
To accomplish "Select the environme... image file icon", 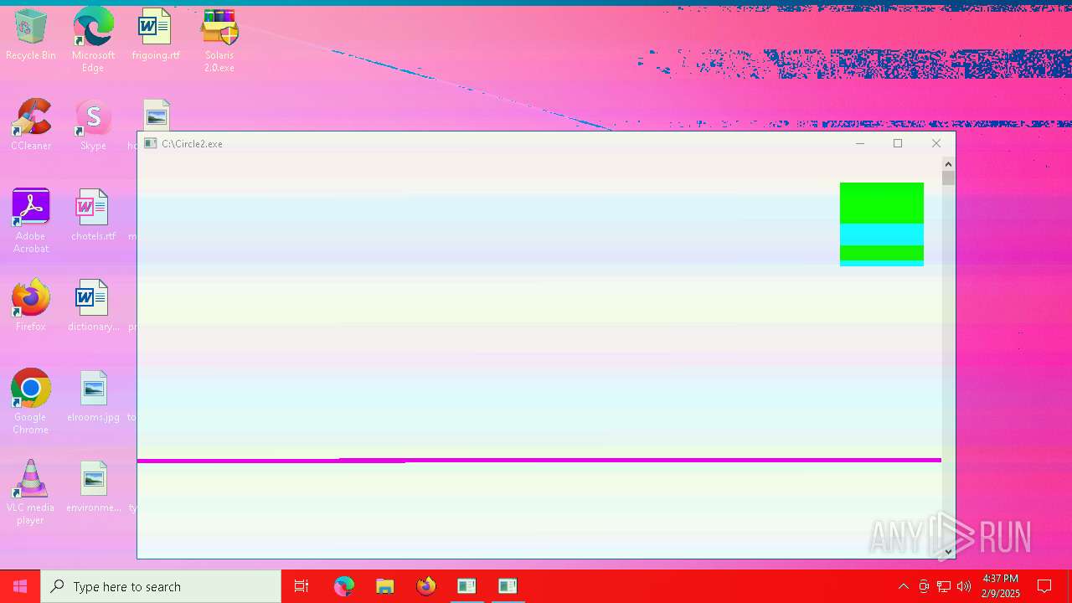I will 93,487.
